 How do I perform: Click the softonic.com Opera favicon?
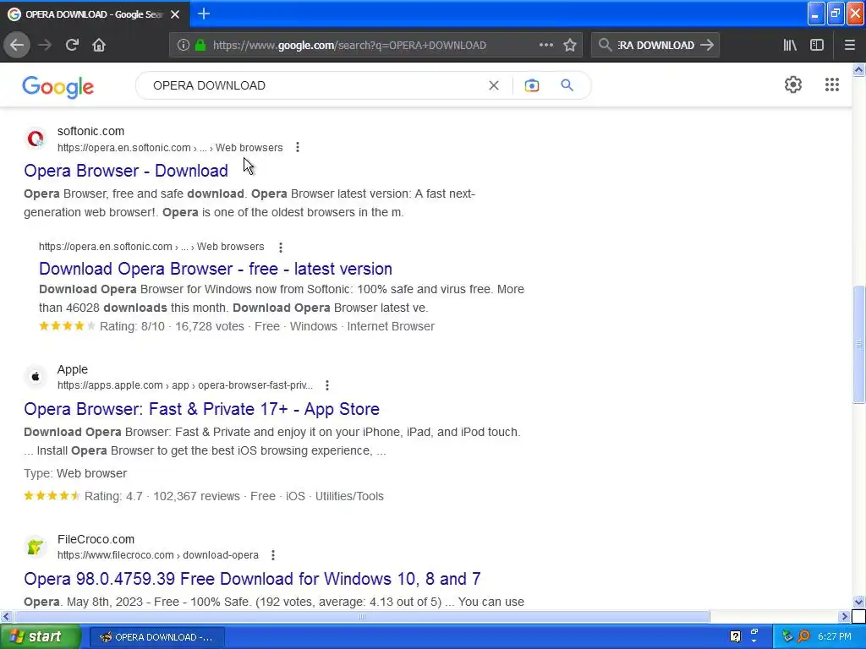coord(36,138)
